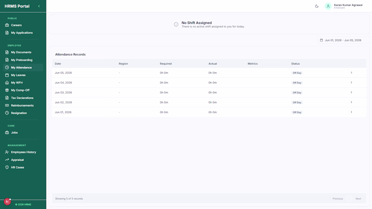Click the My Leaves calendar icon
372x209 pixels.
click(7, 75)
